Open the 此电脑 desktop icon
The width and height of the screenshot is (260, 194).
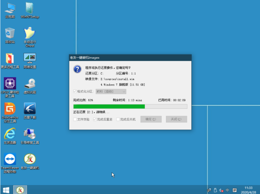point(10,10)
